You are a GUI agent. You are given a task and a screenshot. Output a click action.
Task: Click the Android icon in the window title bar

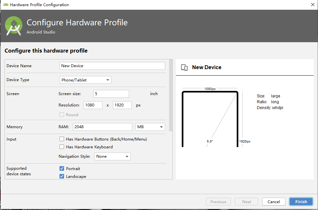(x=6, y=5)
